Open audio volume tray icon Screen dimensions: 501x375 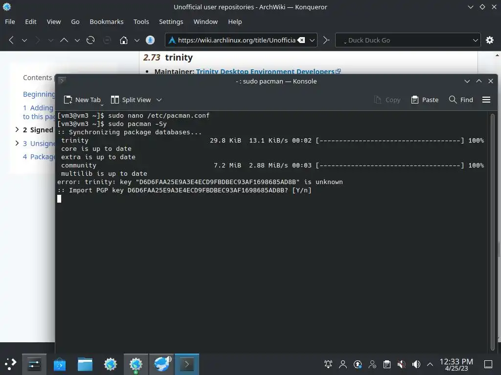coord(416,364)
